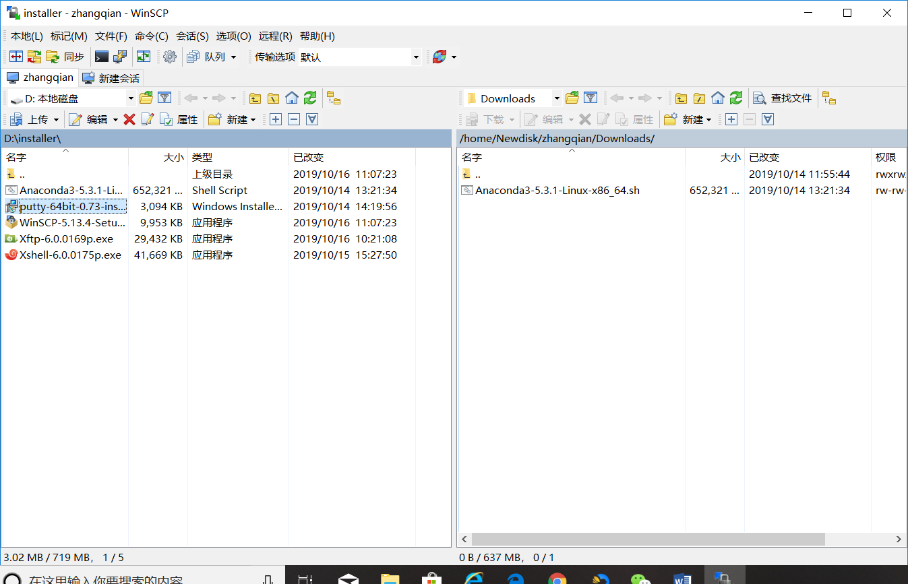The height and width of the screenshot is (584, 908).
Task: Open the 本地(L) menu
Action: pos(27,36)
